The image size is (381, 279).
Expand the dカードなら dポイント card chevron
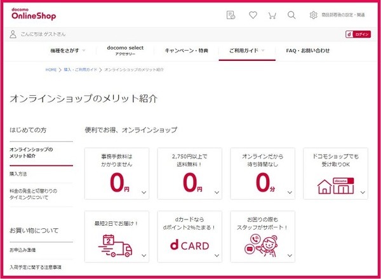[217, 256]
